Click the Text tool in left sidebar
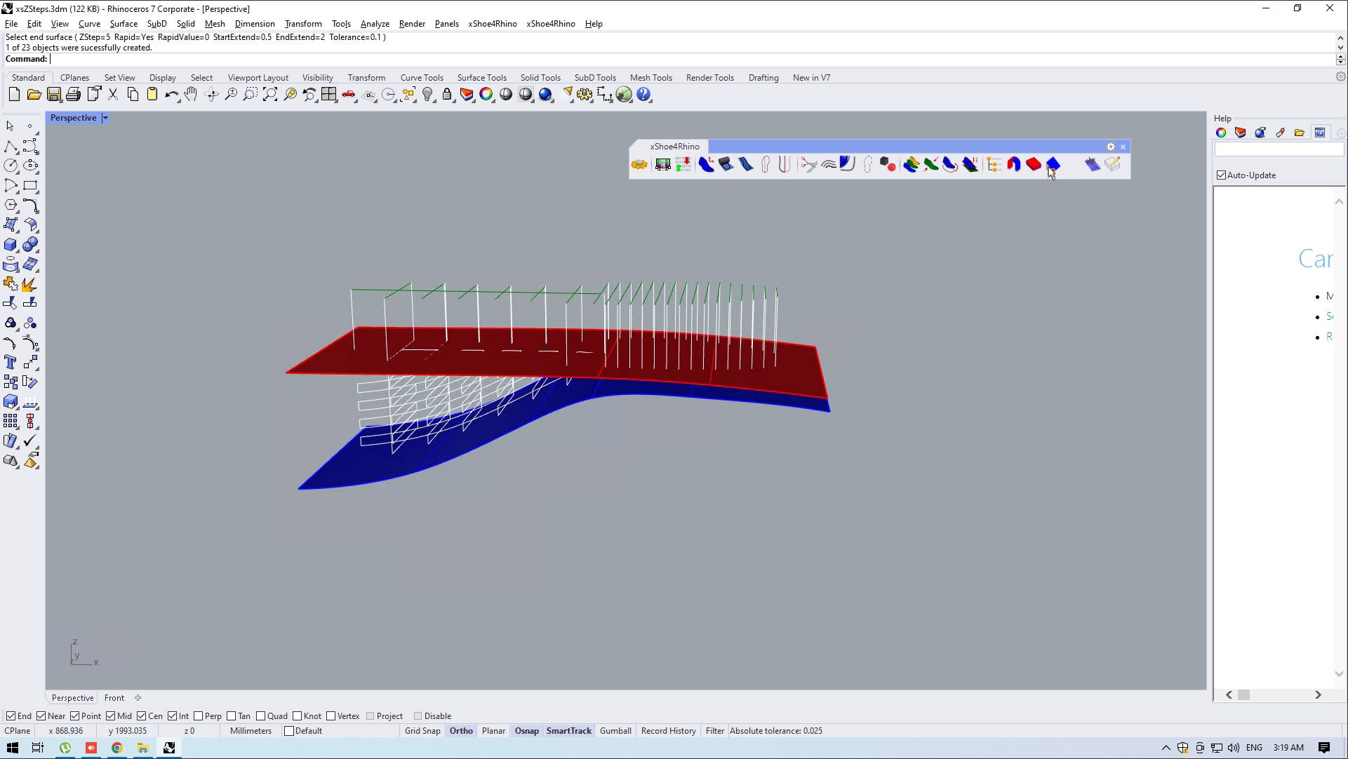The image size is (1348, 759). point(11,363)
